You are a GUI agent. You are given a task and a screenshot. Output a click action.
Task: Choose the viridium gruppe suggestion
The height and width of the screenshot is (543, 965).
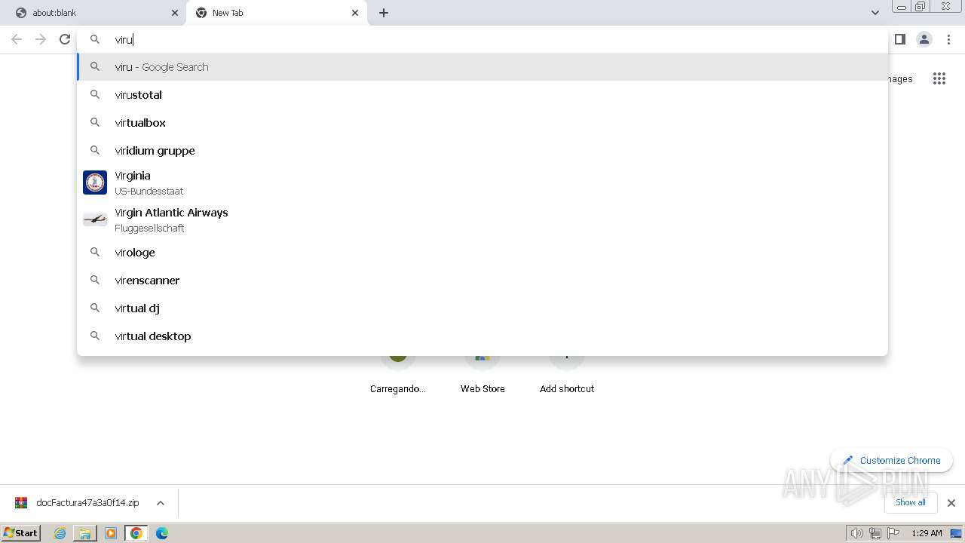pos(482,151)
